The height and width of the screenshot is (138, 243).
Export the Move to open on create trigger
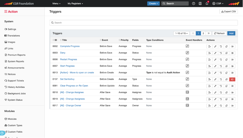click(x=209, y=73)
